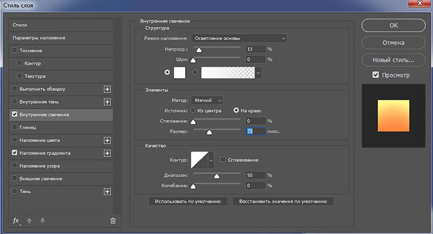Viewport: 433px width, 234px height.
Task: Select the solid color glow radio button
Action: tap(167, 72)
